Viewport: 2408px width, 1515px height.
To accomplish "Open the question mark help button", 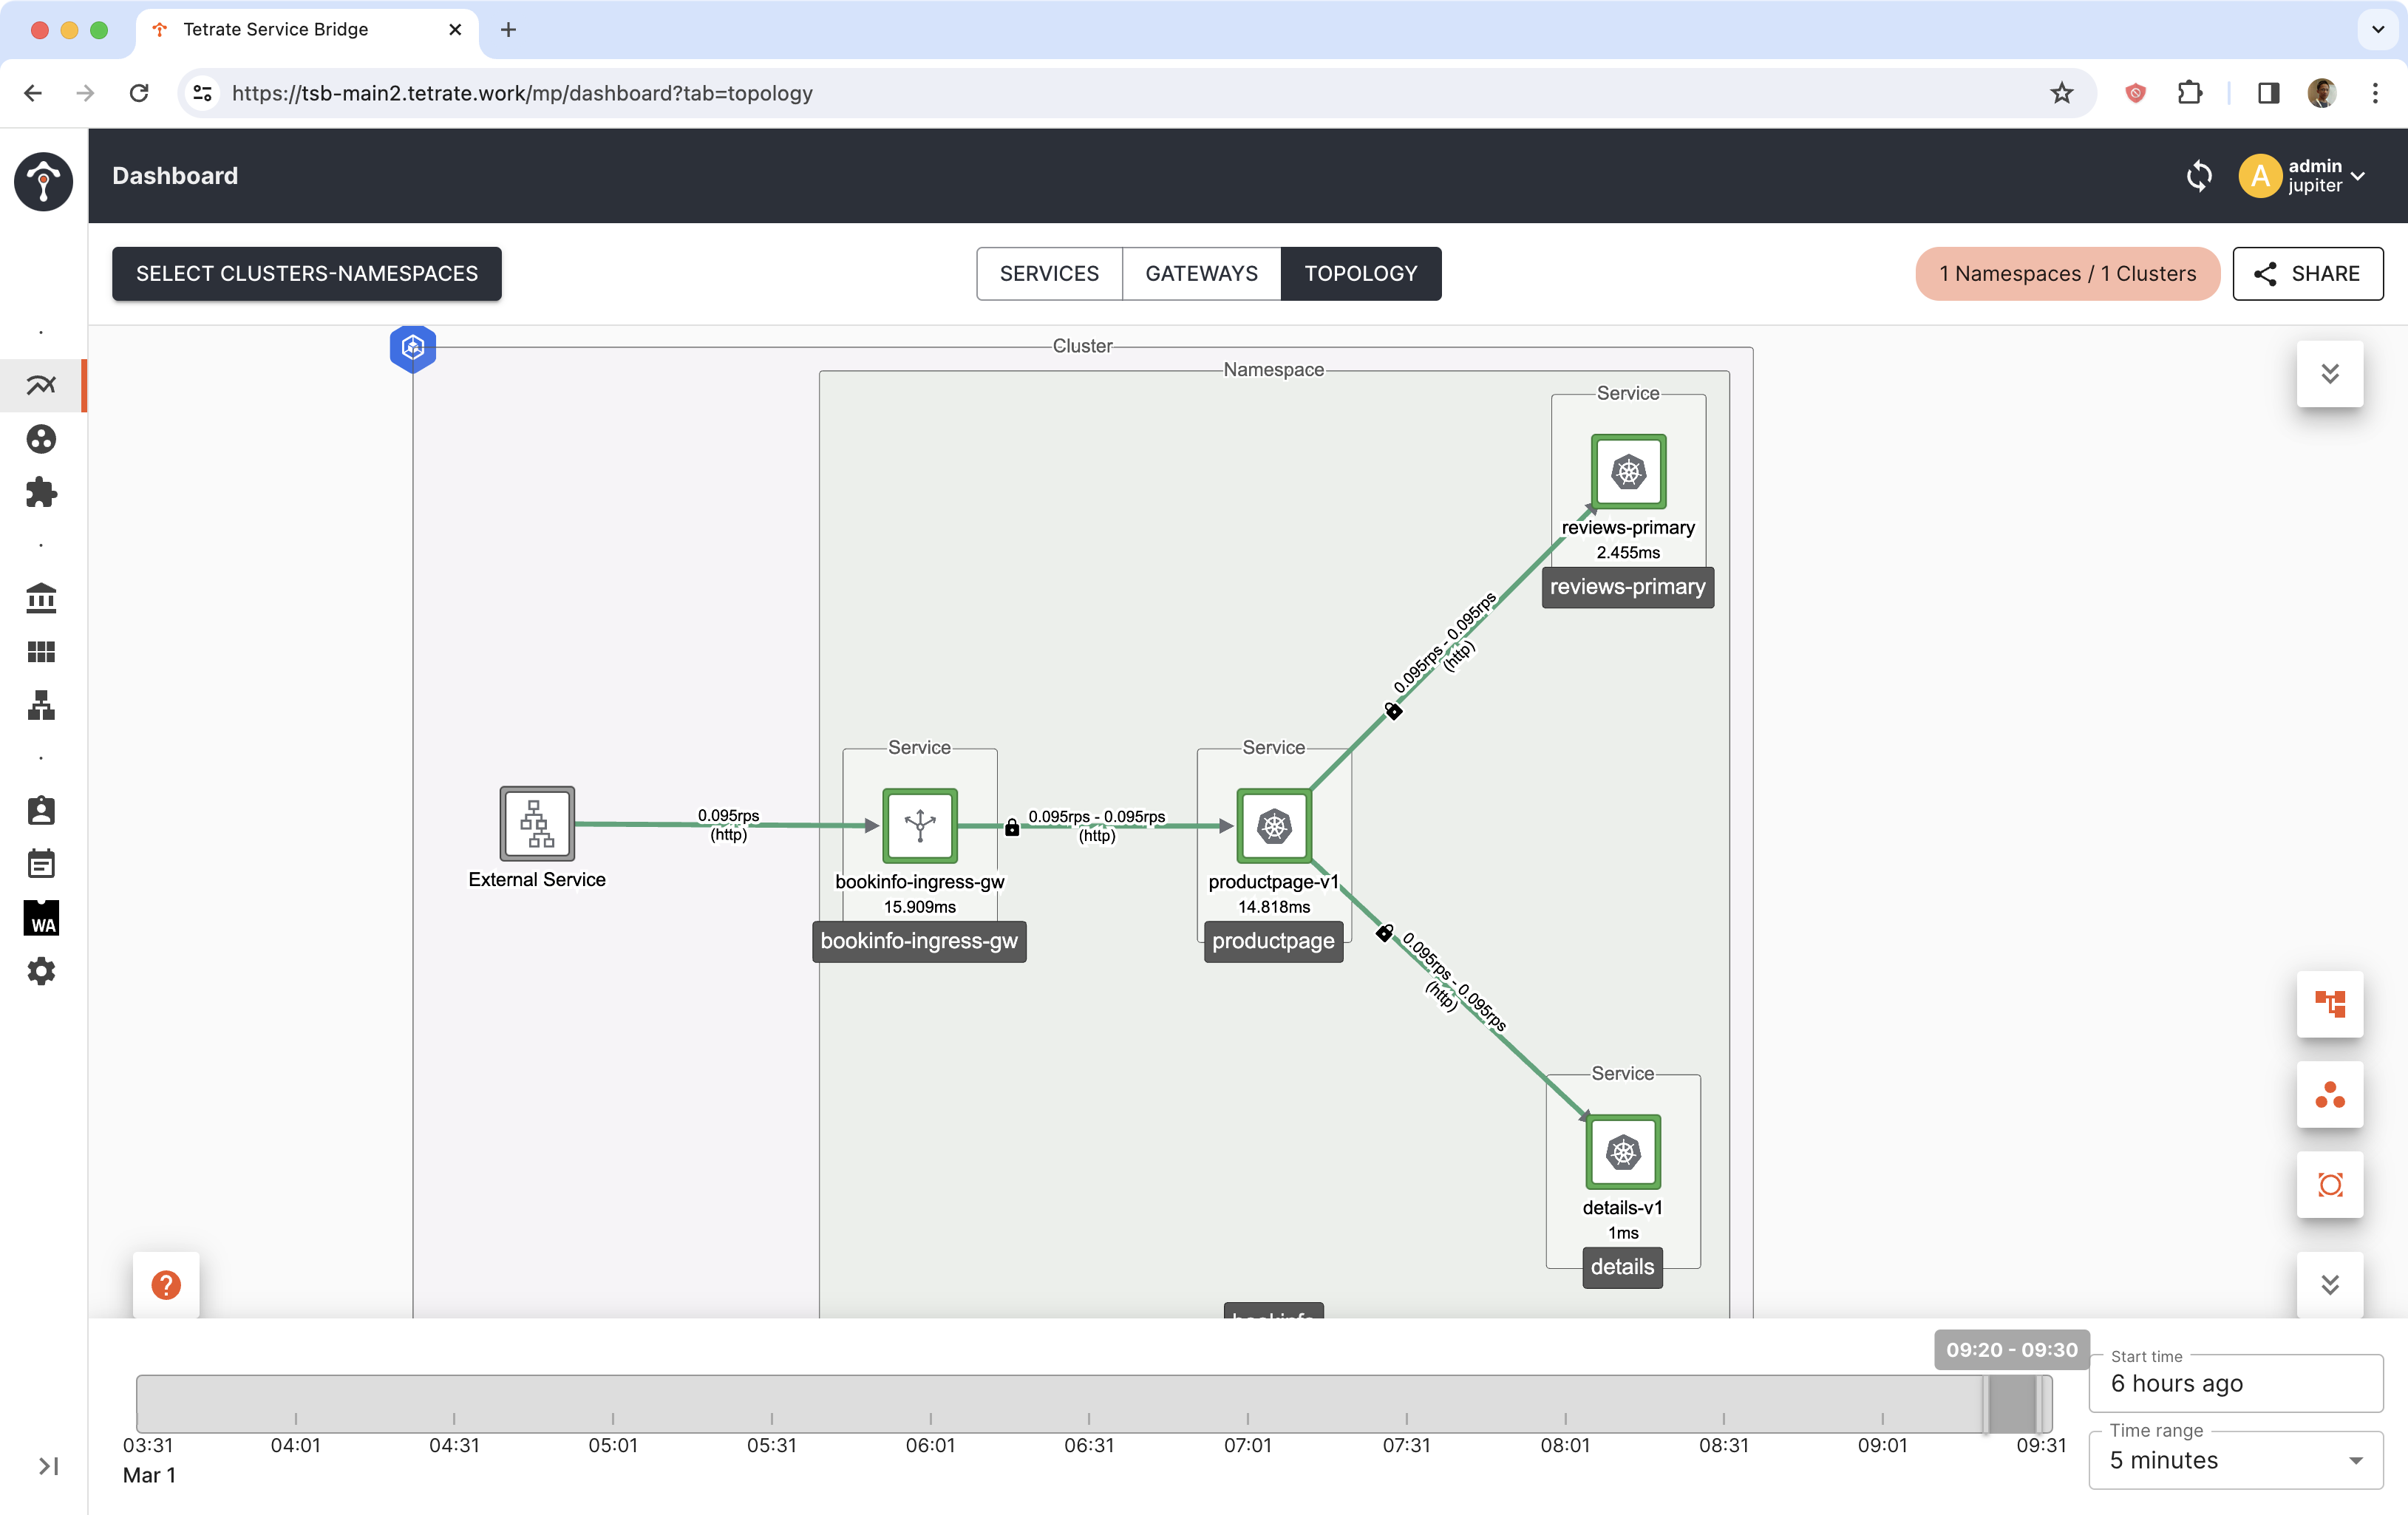I will coord(166,1285).
